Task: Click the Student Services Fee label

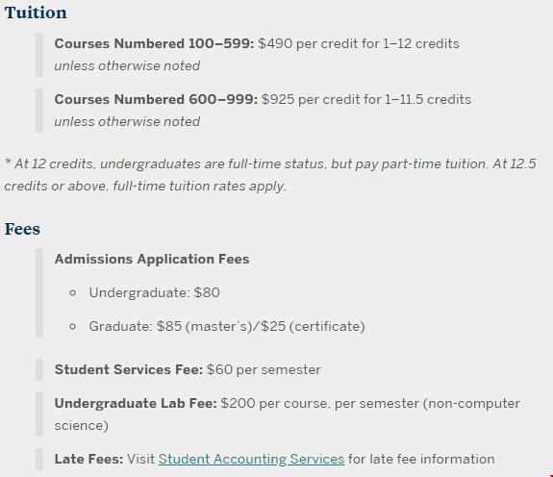Action: [129, 369]
